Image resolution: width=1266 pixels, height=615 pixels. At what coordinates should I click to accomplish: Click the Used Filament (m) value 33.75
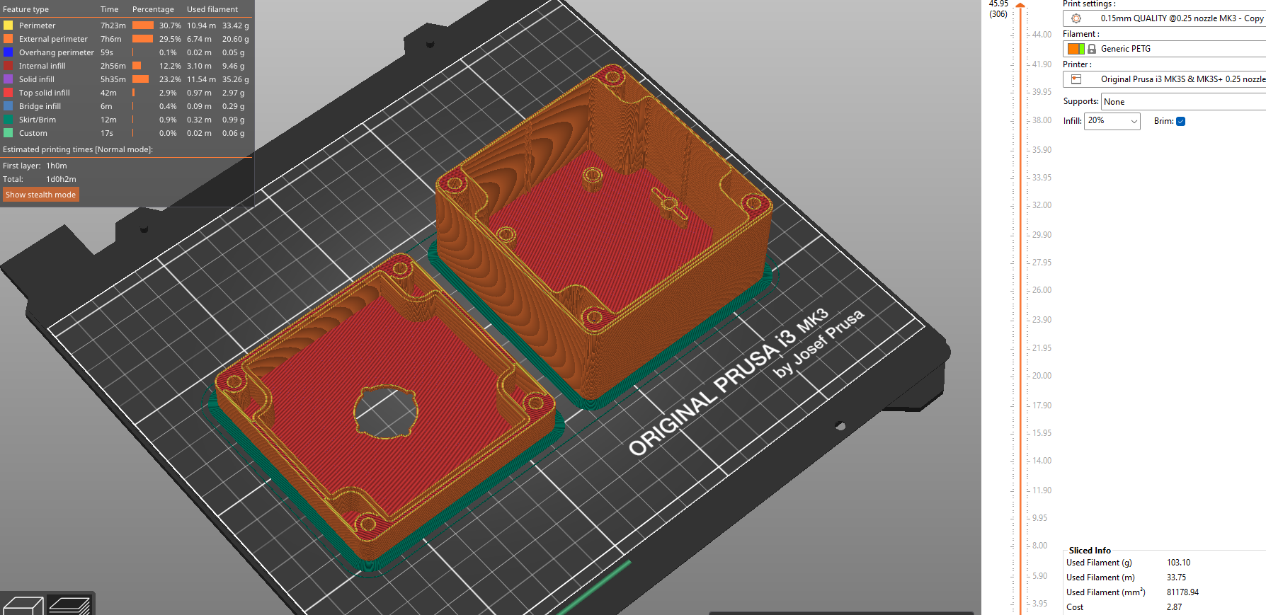1176,577
